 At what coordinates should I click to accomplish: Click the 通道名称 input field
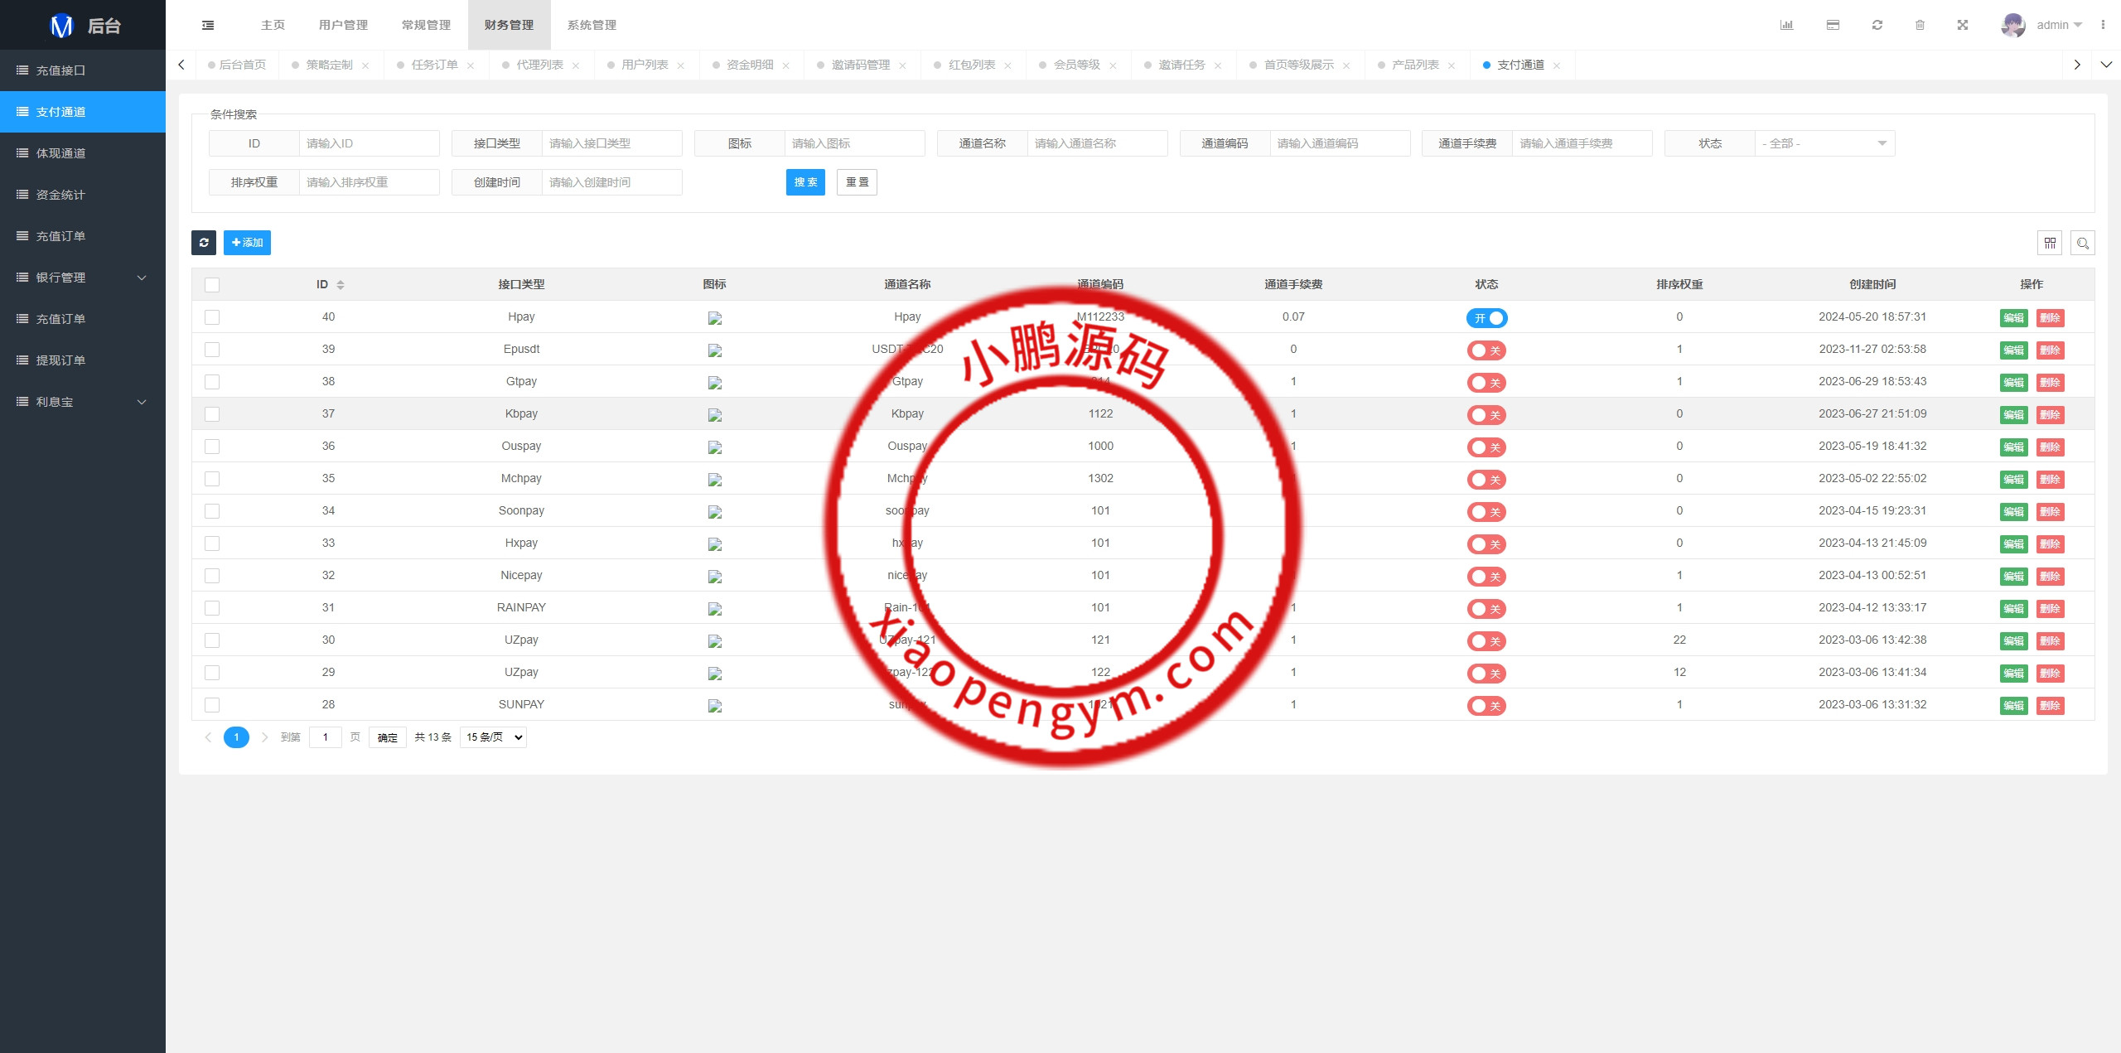[x=1096, y=143]
